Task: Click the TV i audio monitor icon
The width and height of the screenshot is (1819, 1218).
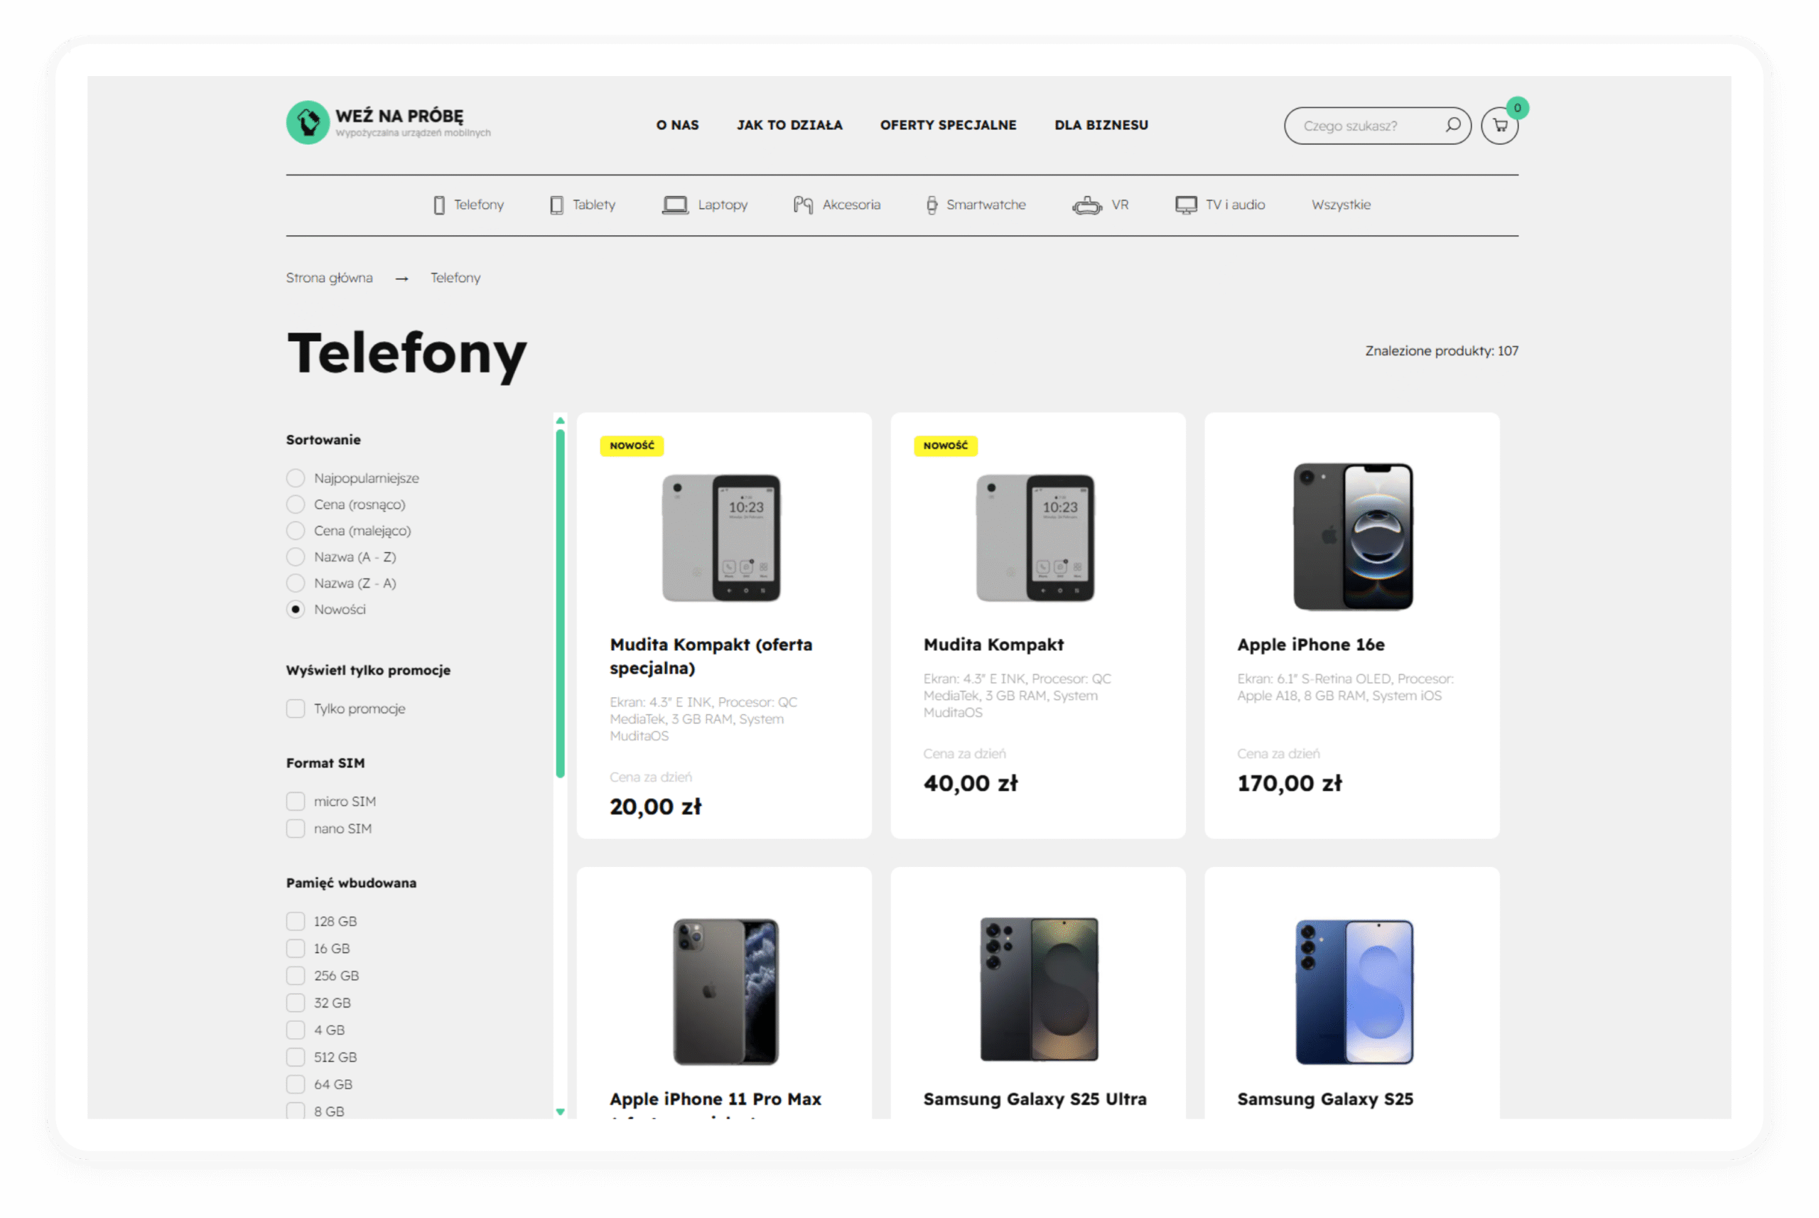Action: (x=1185, y=205)
